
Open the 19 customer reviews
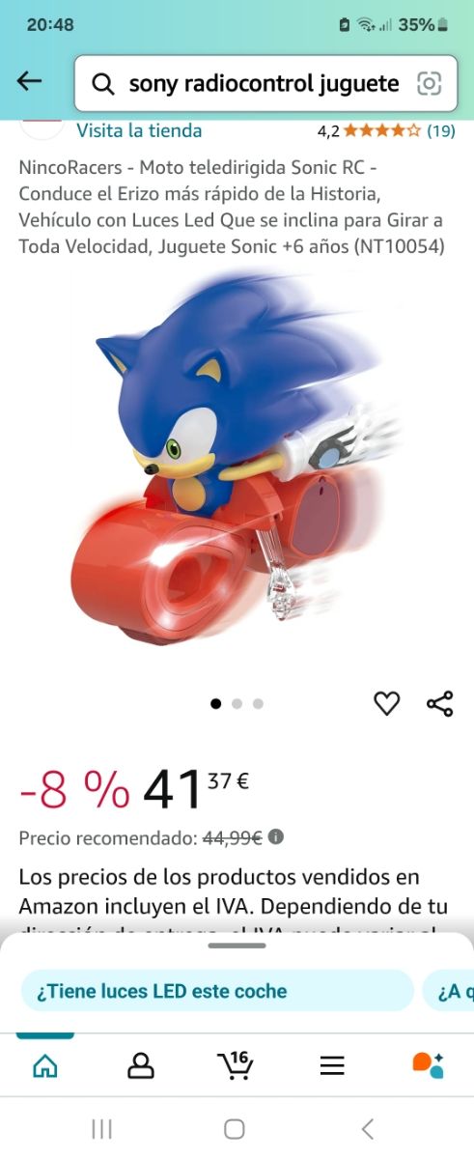(441, 130)
